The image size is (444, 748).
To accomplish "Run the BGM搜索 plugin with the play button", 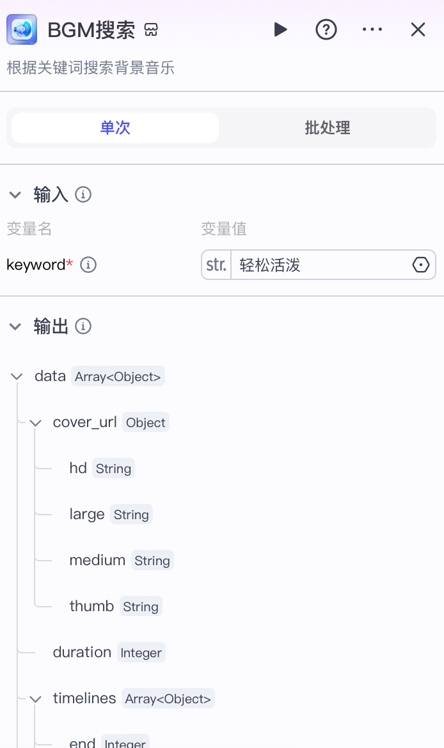I will (x=280, y=29).
